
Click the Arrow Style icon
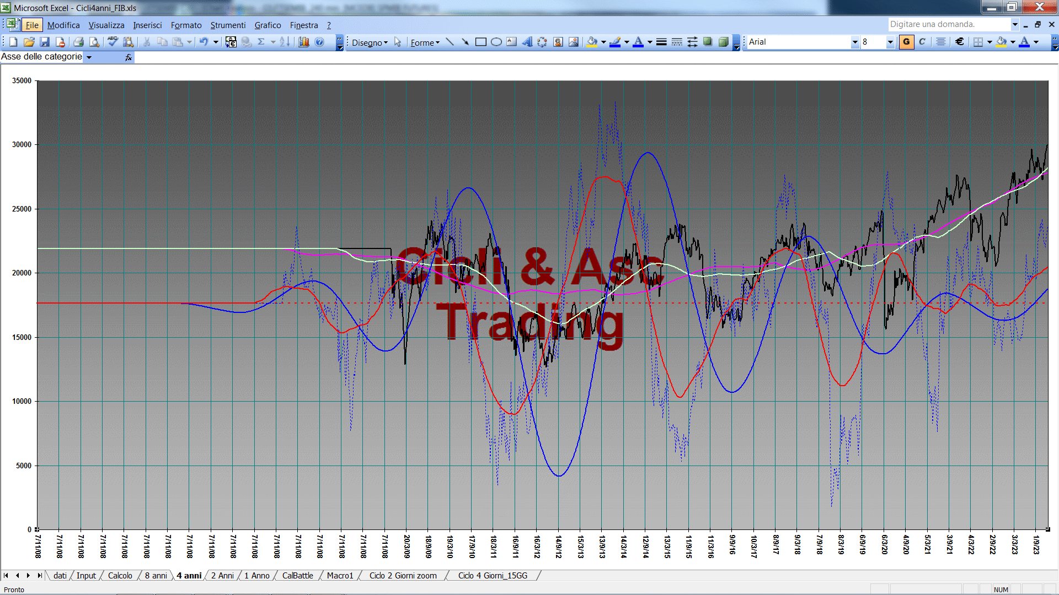[x=692, y=42]
